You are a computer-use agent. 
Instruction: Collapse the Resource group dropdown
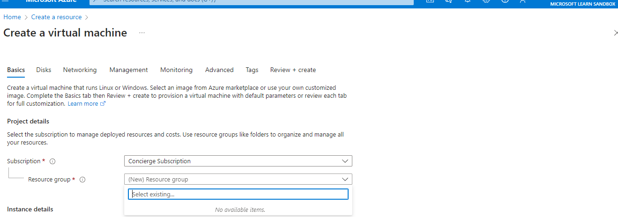click(x=238, y=179)
